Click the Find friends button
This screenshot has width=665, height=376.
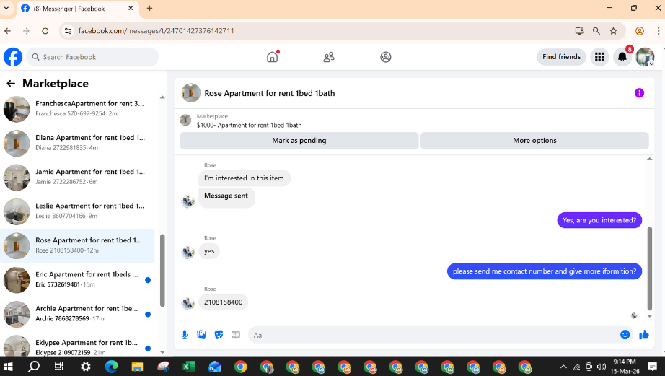click(561, 57)
